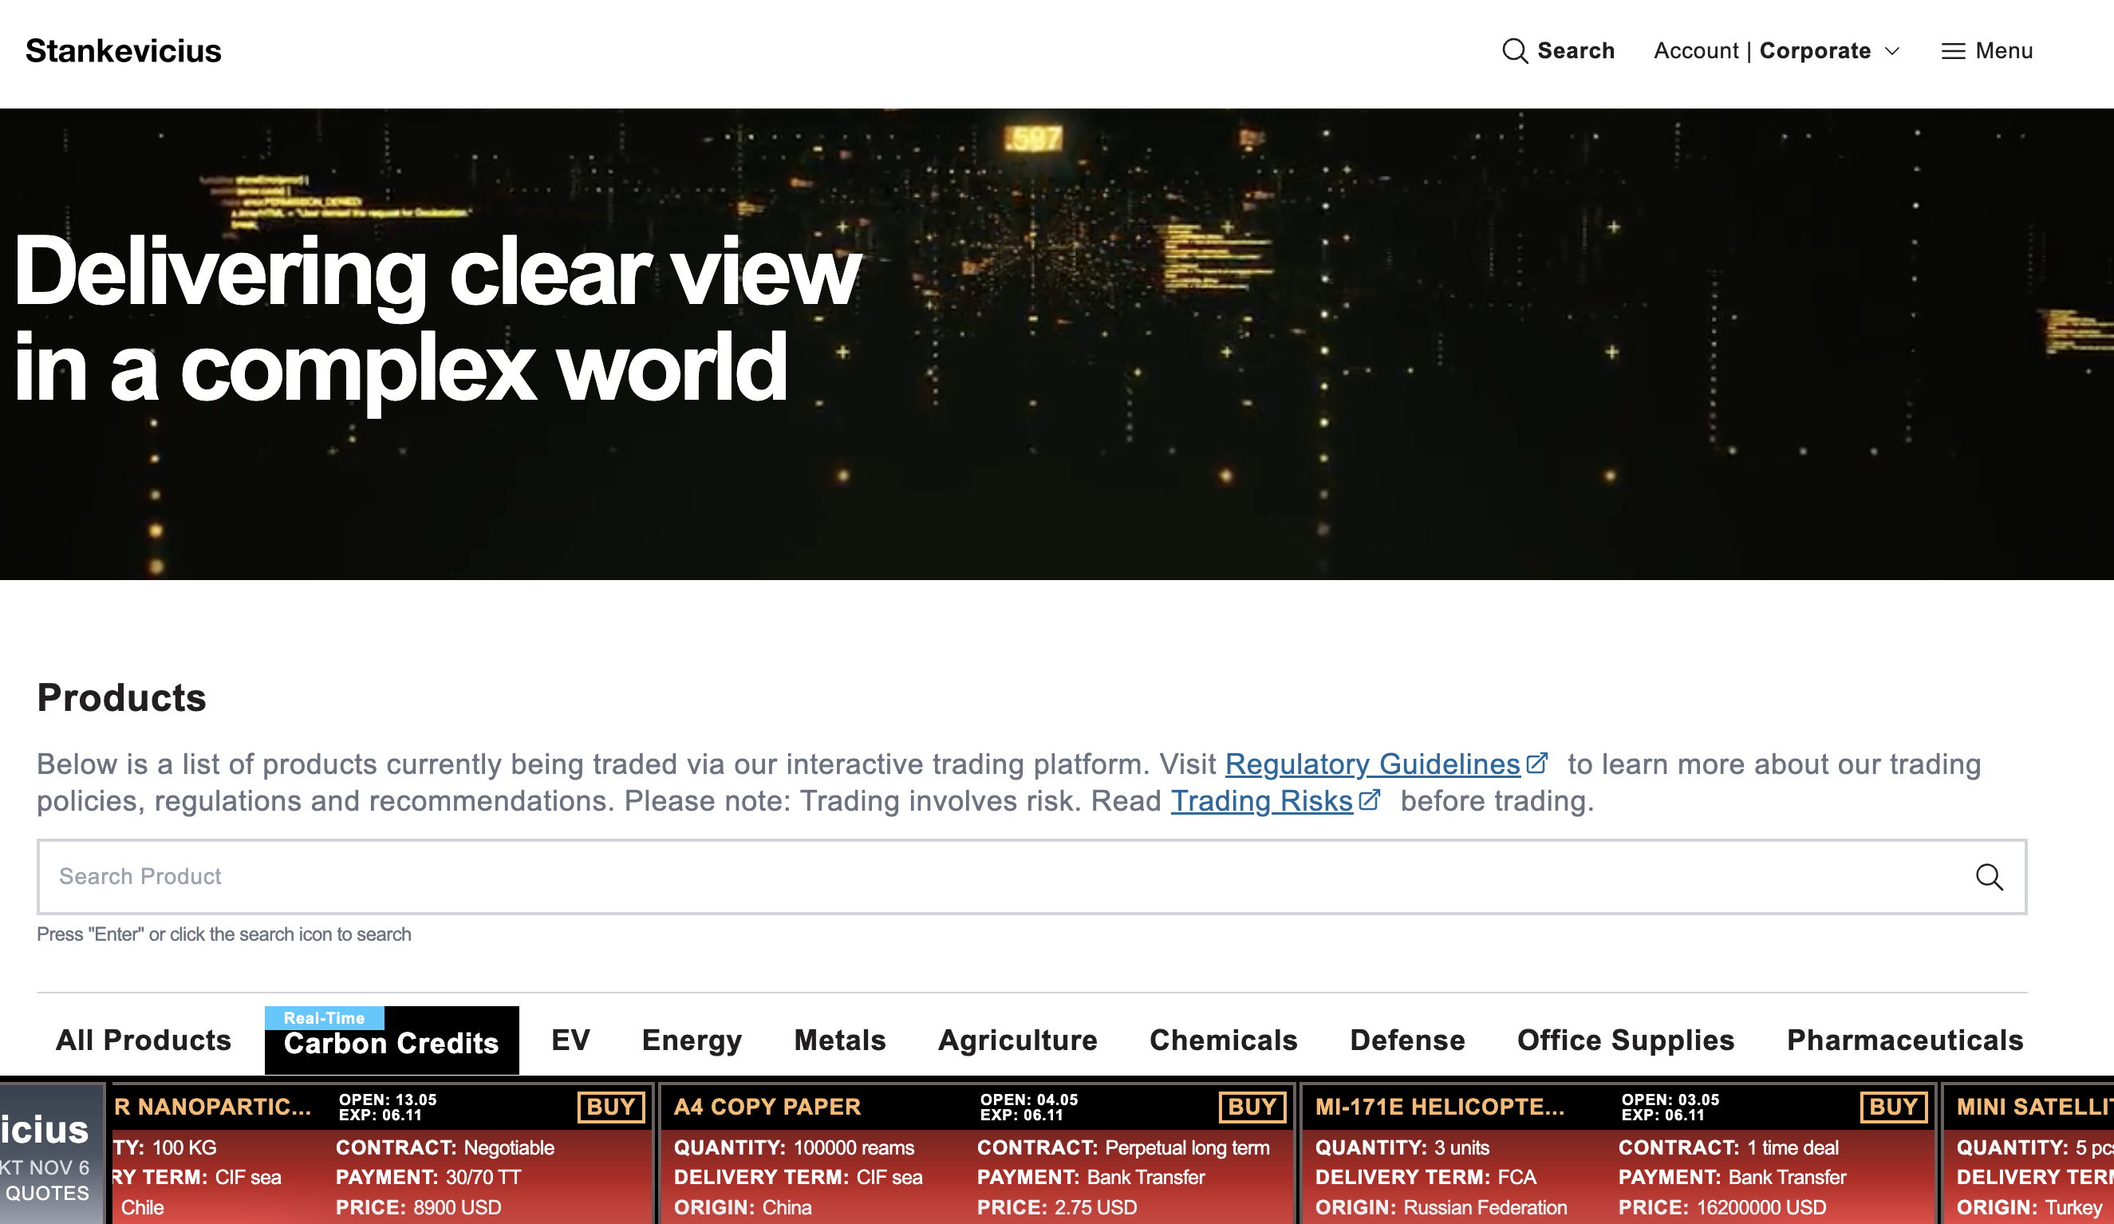Toggle the Carbon Credits category tab

(392, 1040)
